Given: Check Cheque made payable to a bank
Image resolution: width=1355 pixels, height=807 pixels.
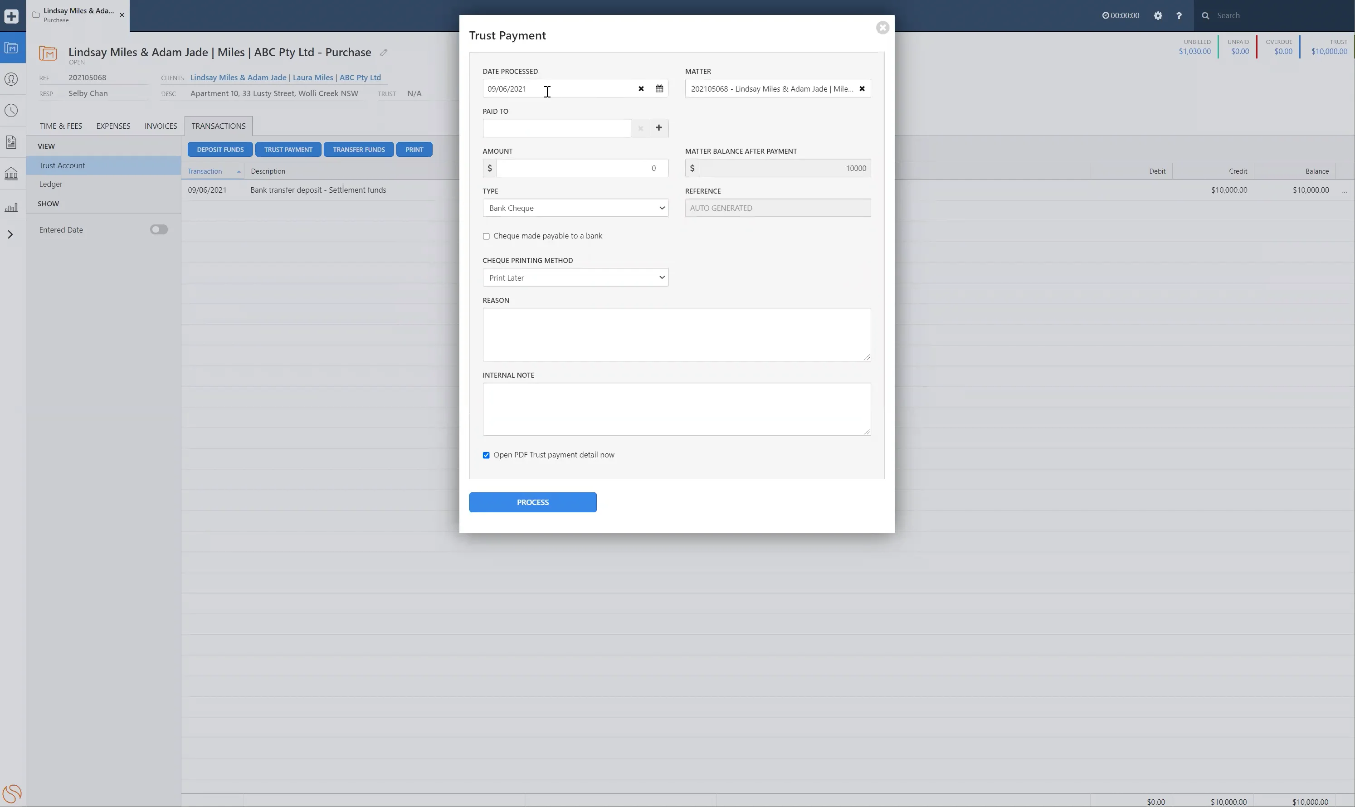Looking at the screenshot, I should point(486,237).
